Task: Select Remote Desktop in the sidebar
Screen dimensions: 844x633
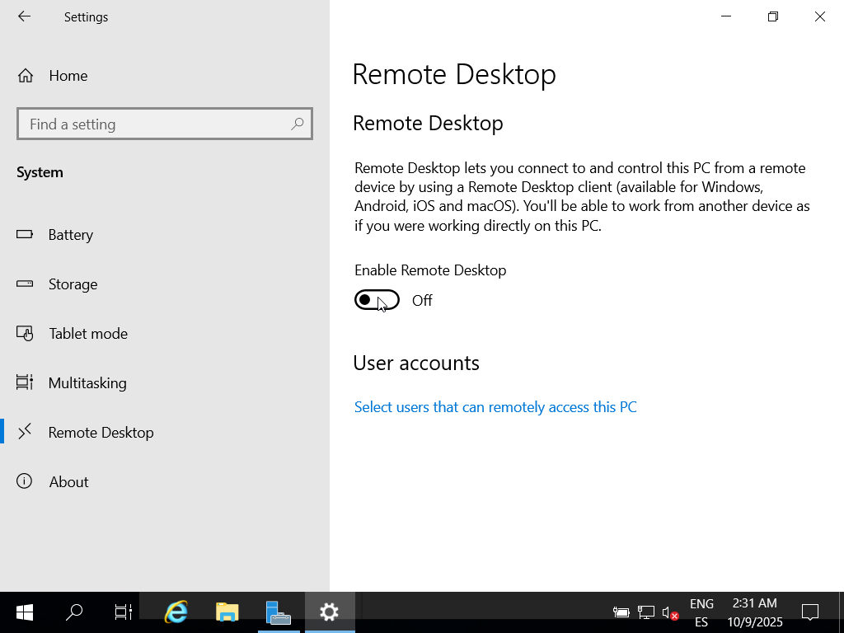Action: 101,433
